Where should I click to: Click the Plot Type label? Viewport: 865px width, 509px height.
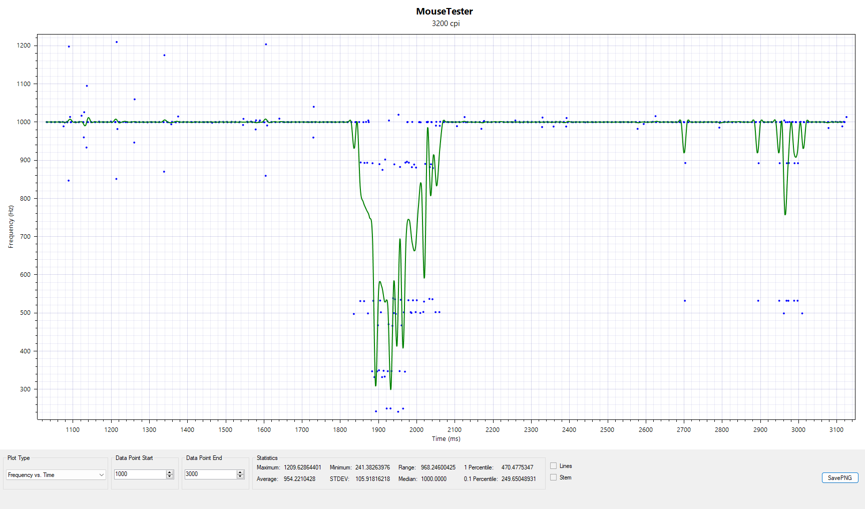(19, 458)
